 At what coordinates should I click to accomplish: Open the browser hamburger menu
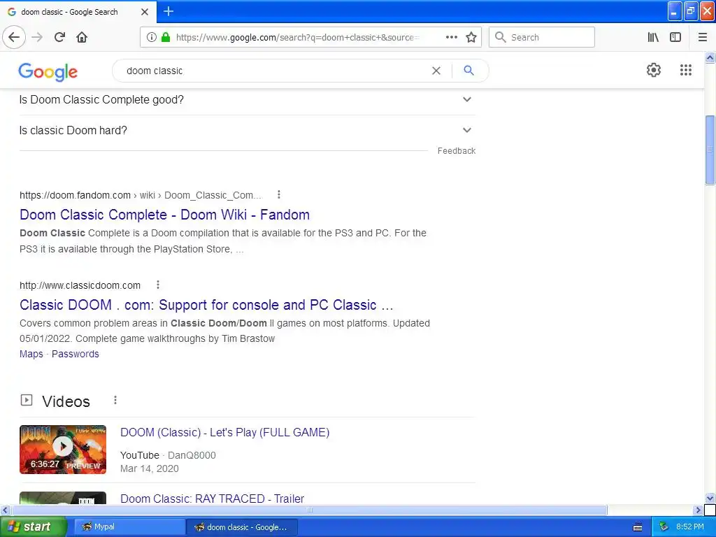[x=702, y=37]
